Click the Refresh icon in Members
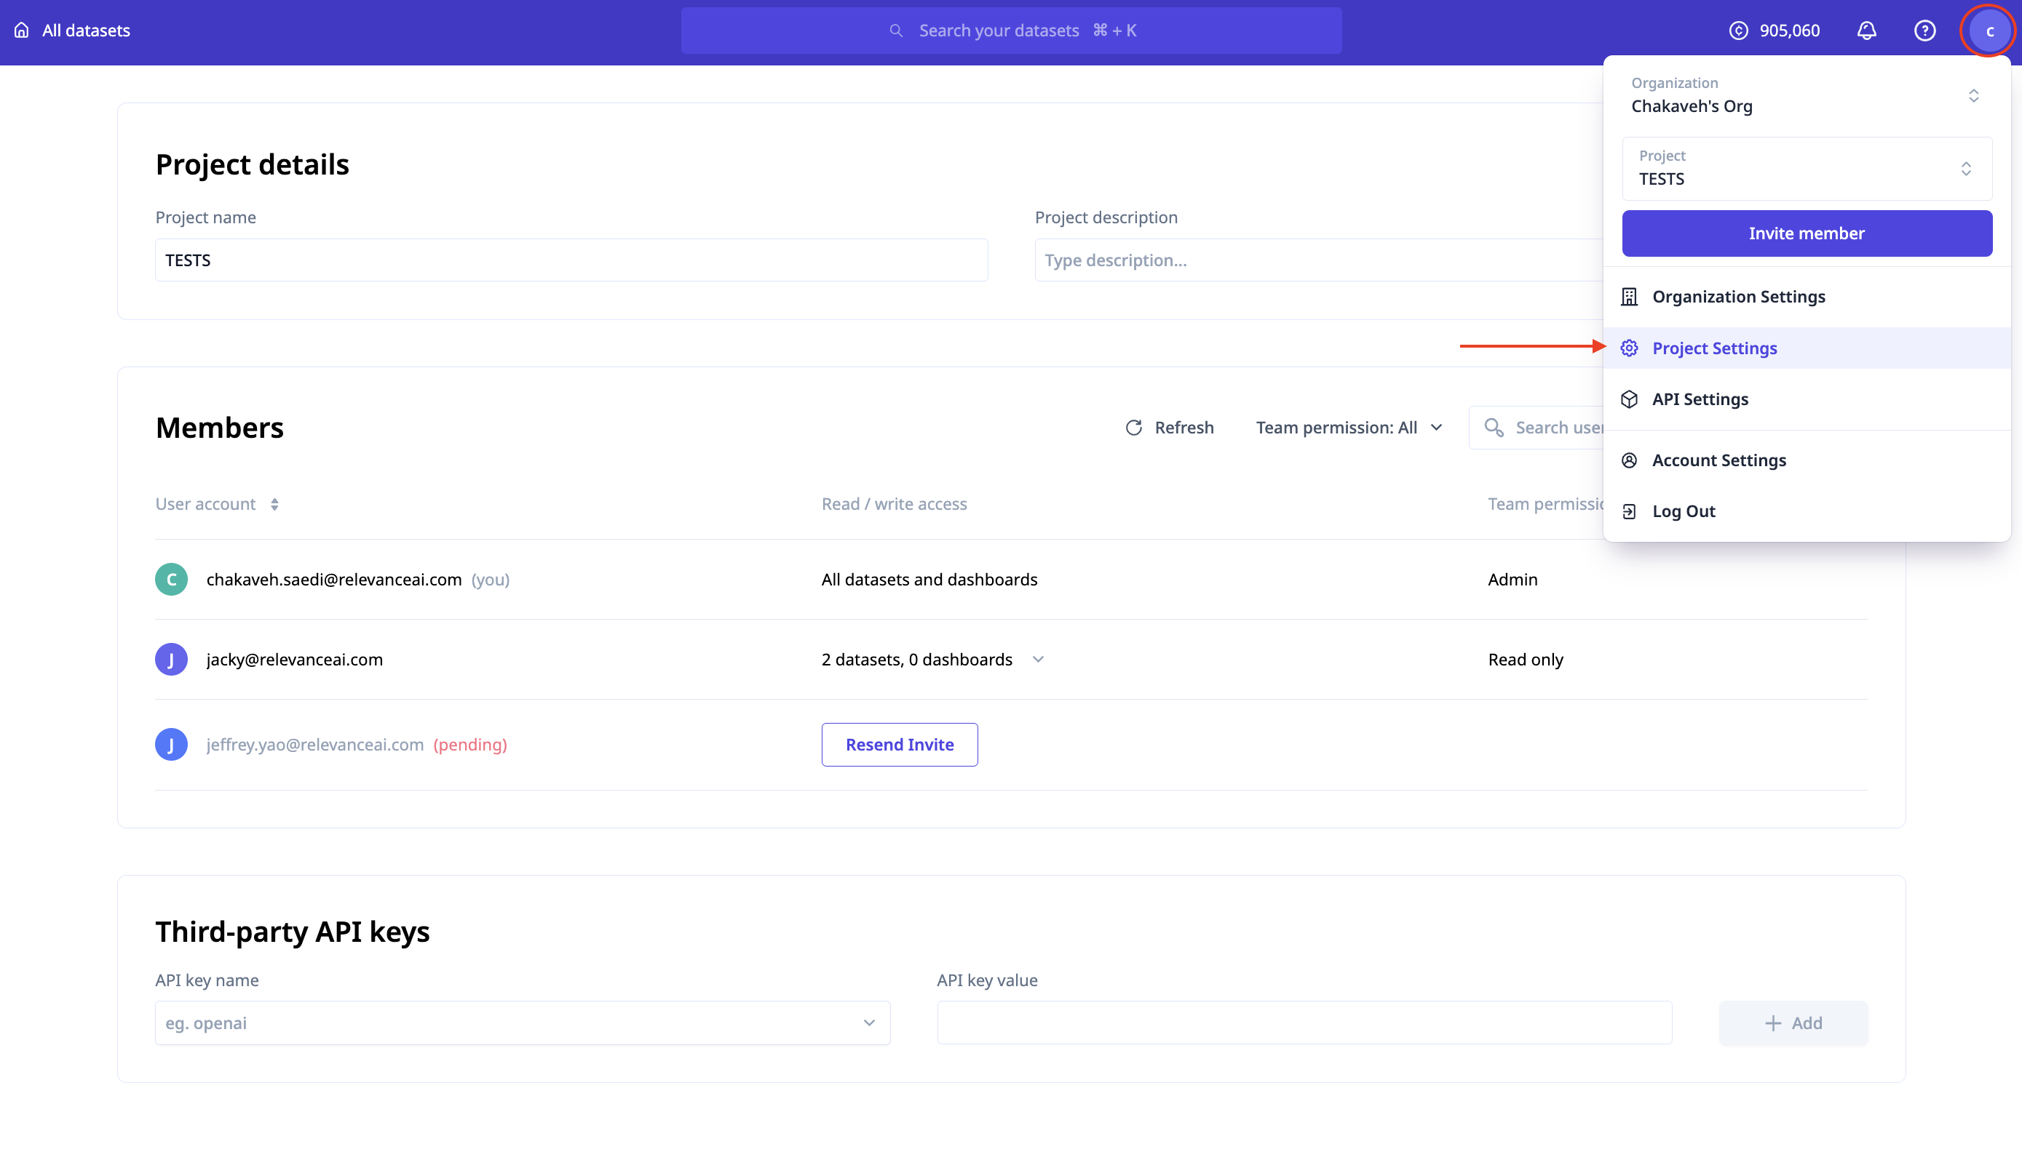The image size is (2022, 1168). pyautogui.click(x=1133, y=428)
